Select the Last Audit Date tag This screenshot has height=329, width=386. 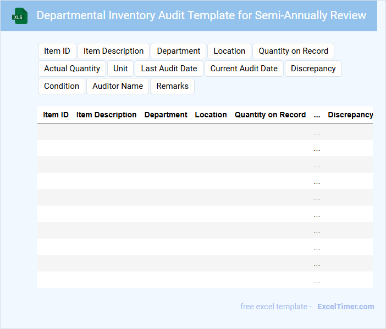[x=169, y=69]
